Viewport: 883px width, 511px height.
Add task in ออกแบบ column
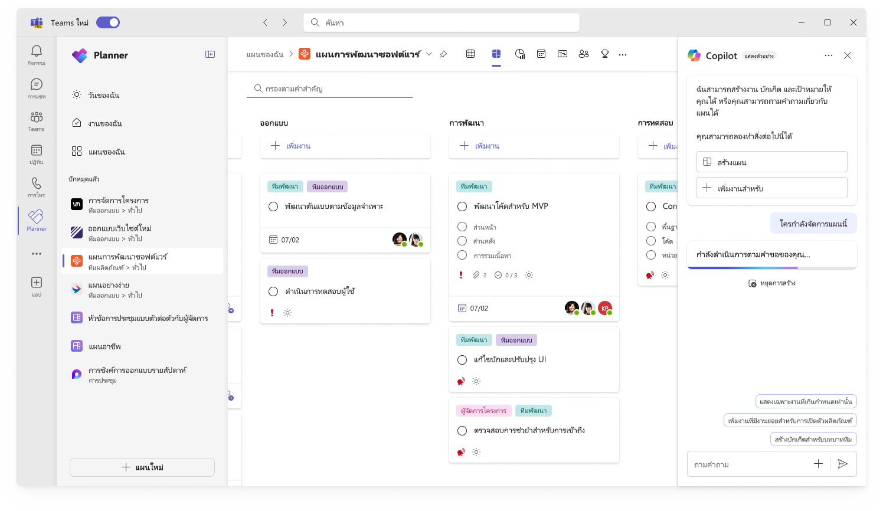345,146
